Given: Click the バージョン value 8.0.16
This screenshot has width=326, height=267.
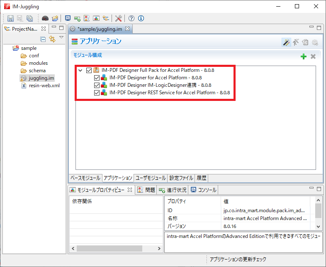Looking at the screenshot, I should pos(230,226).
